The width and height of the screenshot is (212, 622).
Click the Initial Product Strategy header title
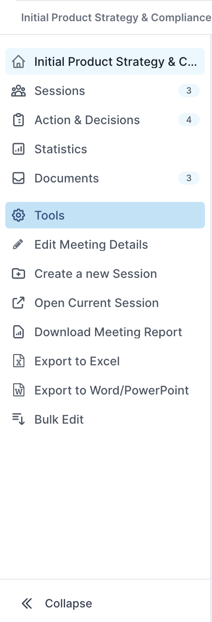tap(116, 18)
